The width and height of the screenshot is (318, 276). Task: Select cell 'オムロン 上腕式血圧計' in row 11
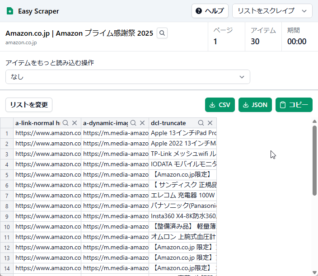183,237
